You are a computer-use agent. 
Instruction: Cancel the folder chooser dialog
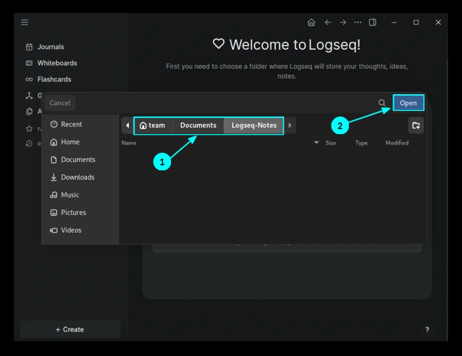[x=60, y=103]
